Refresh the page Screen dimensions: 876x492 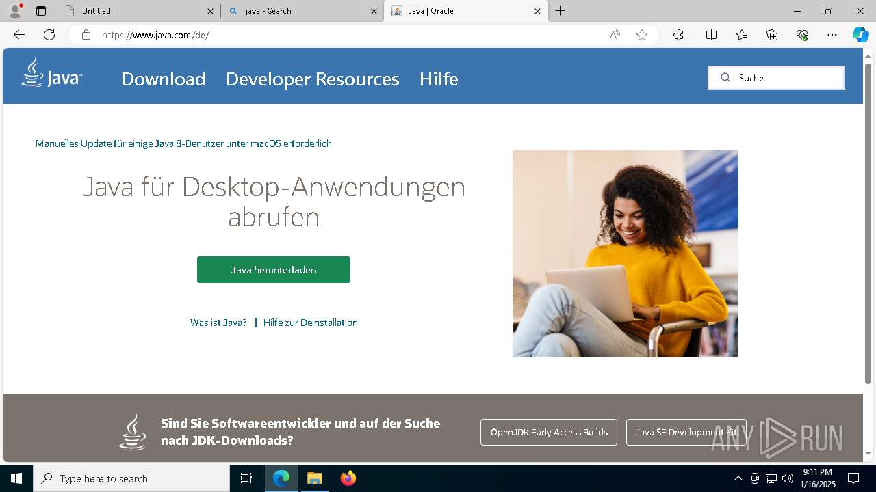pyautogui.click(x=49, y=35)
